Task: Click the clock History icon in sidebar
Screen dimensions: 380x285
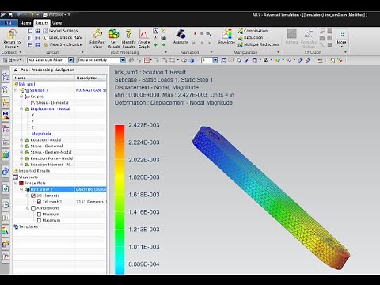Action: click(6, 204)
